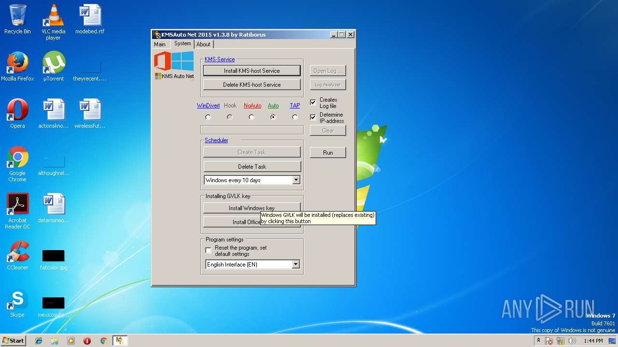
Task: Select determineo document on desktop
Action: [x=54, y=208]
